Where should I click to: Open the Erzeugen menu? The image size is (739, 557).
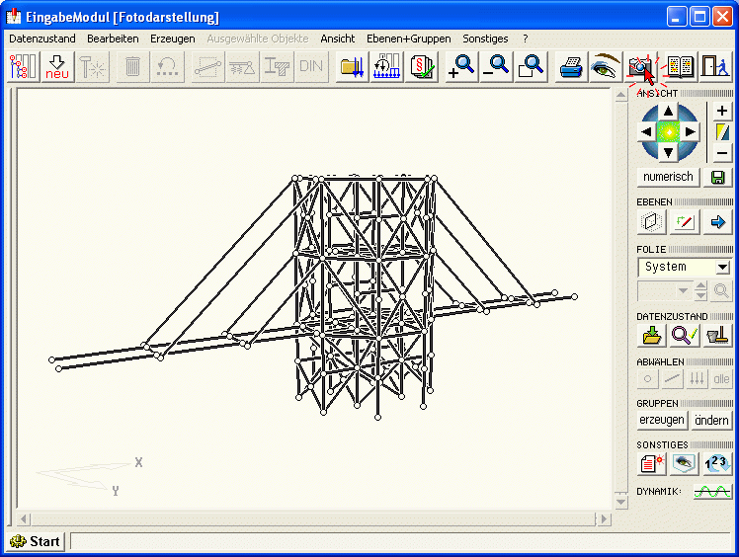tap(172, 39)
